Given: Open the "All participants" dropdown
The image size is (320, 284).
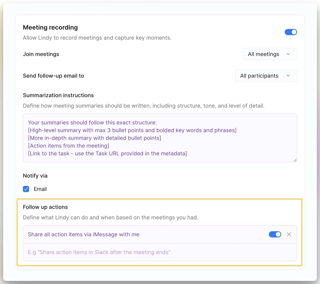Looking at the screenshot, I should 266,76.
